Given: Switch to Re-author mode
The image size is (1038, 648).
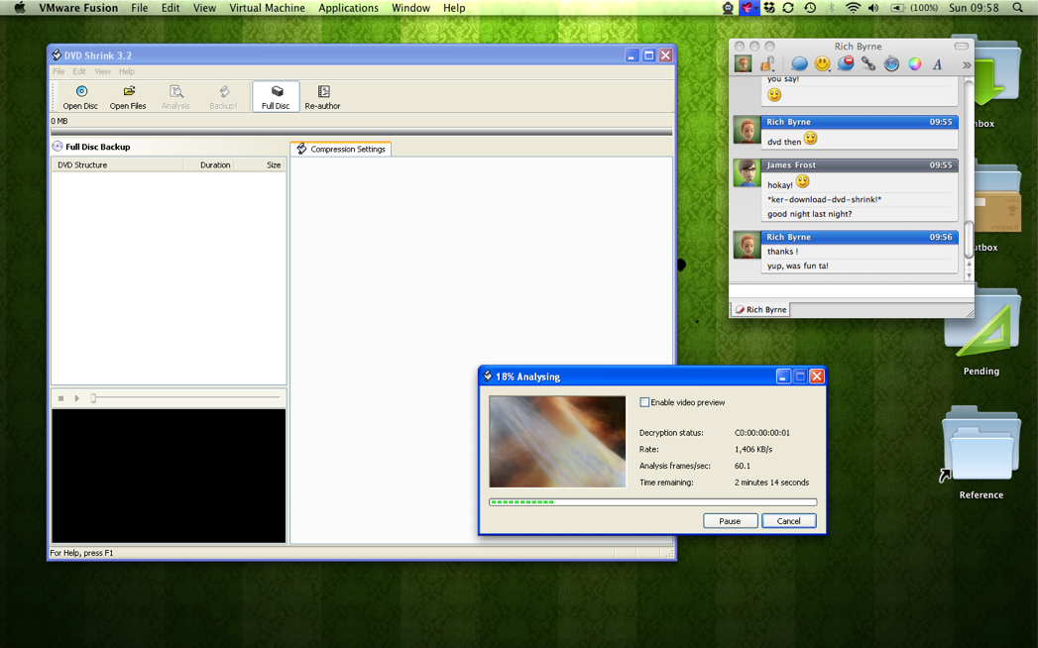Looking at the screenshot, I should point(322,96).
